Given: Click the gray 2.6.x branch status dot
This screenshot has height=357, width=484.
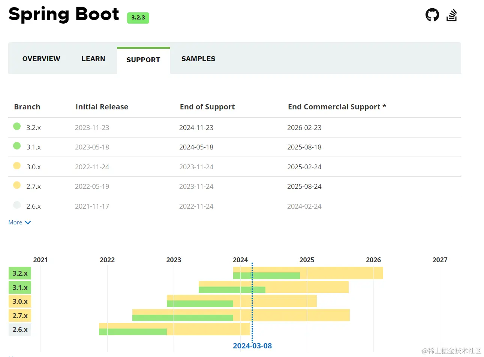Looking at the screenshot, I should 17,205.
